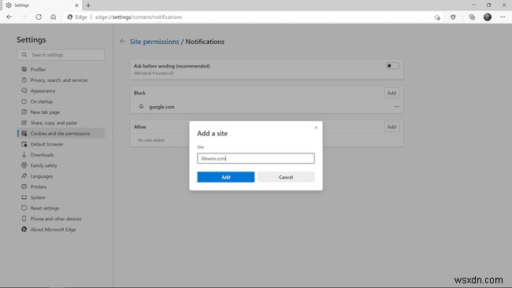Close the Settings tab
The width and height of the screenshot is (512, 288).
pyautogui.click(x=76, y=6)
